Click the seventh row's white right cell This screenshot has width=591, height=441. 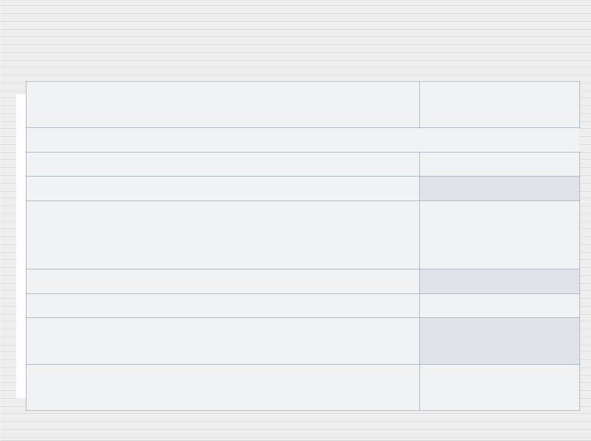pos(499,306)
